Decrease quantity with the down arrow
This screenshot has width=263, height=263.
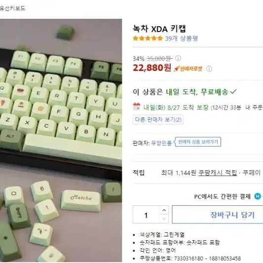164,219
